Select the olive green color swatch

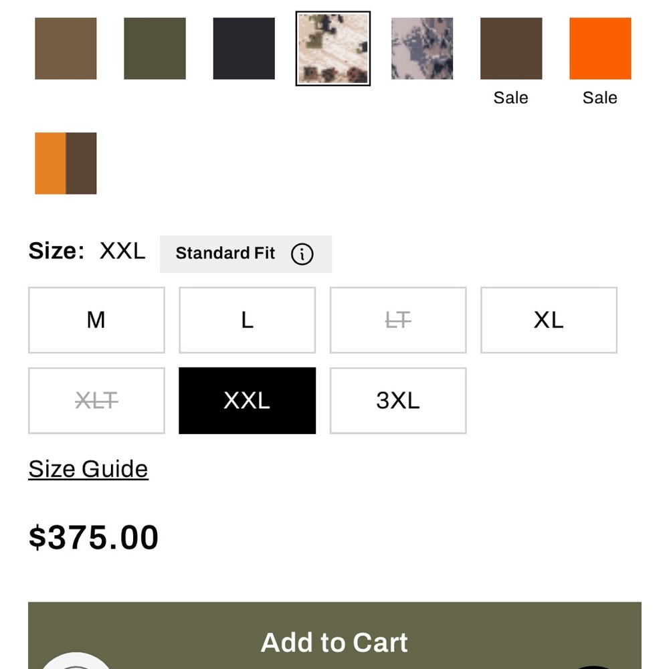pos(155,49)
